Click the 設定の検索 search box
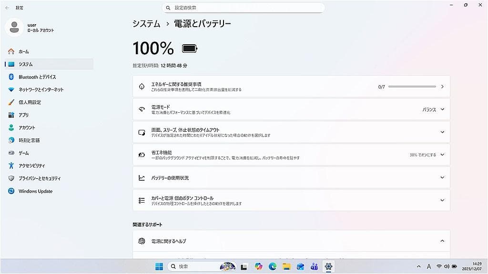Viewport: 488px width, 274px height. tap(244, 8)
